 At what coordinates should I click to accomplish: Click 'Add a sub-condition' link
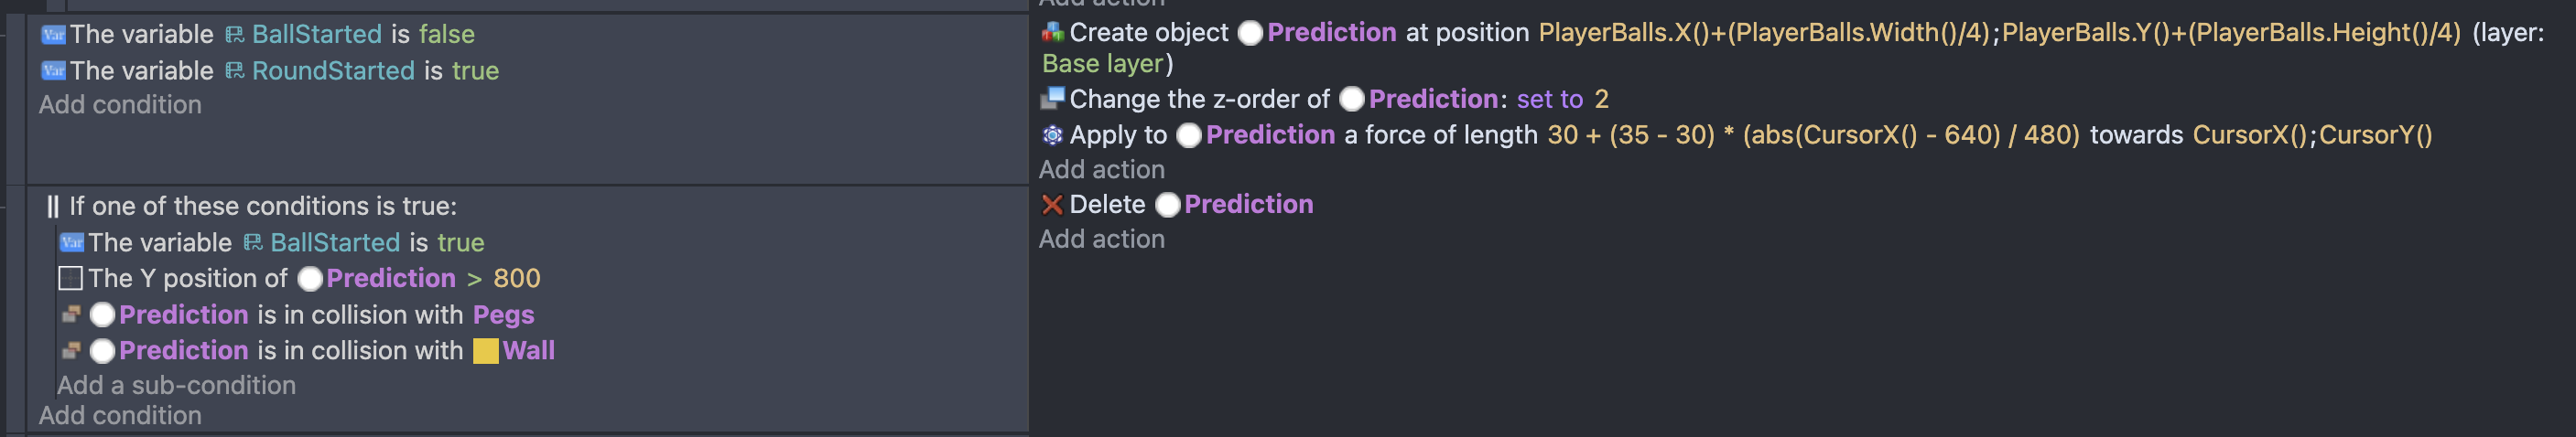coord(176,385)
